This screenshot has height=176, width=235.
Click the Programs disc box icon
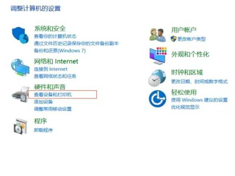(x=21, y=126)
